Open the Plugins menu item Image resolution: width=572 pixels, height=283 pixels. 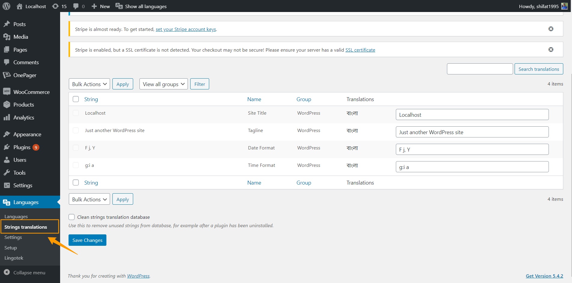click(x=22, y=147)
